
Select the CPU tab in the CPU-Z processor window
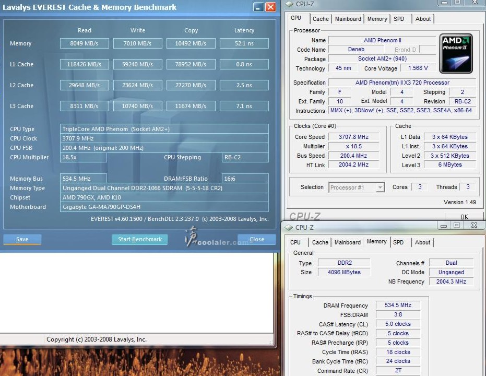tap(296, 18)
